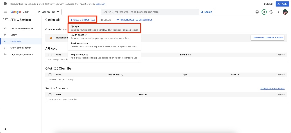The image size is (291, 133).
Task: Activate Cloud Shell terminal icon
Action: (257, 12)
